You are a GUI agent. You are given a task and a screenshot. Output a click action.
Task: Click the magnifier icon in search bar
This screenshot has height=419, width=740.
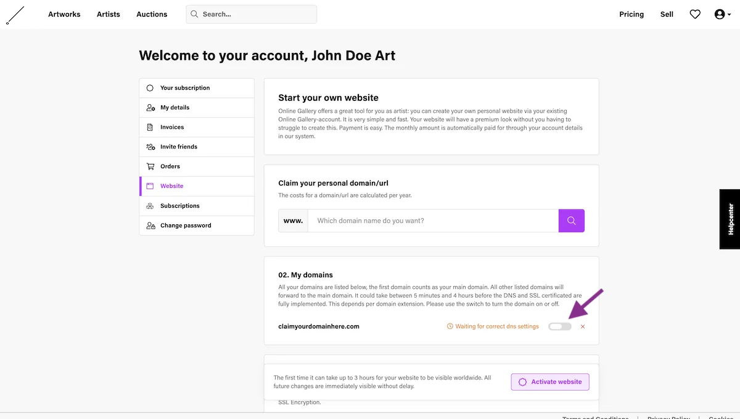tap(195, 14)
